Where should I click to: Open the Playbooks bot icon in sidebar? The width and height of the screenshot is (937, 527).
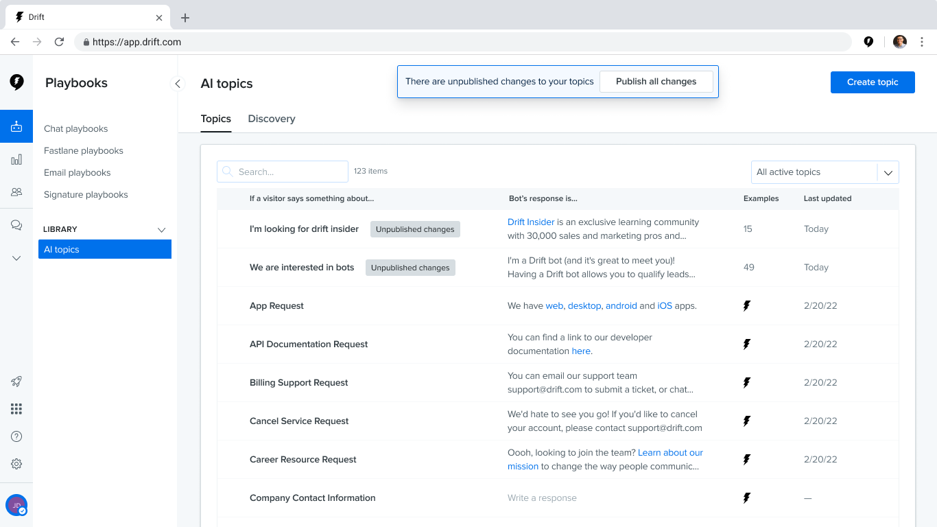tap(16, 126)
